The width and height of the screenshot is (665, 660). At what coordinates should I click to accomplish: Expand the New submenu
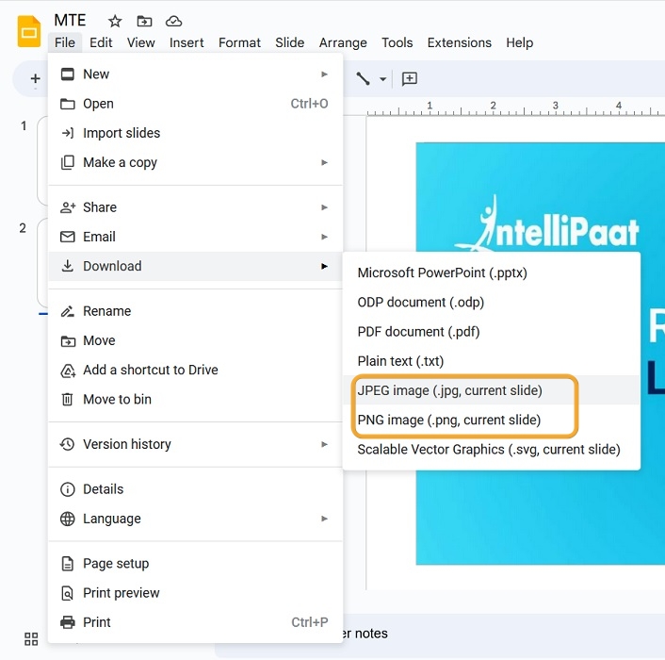click(x=195, y=74)
